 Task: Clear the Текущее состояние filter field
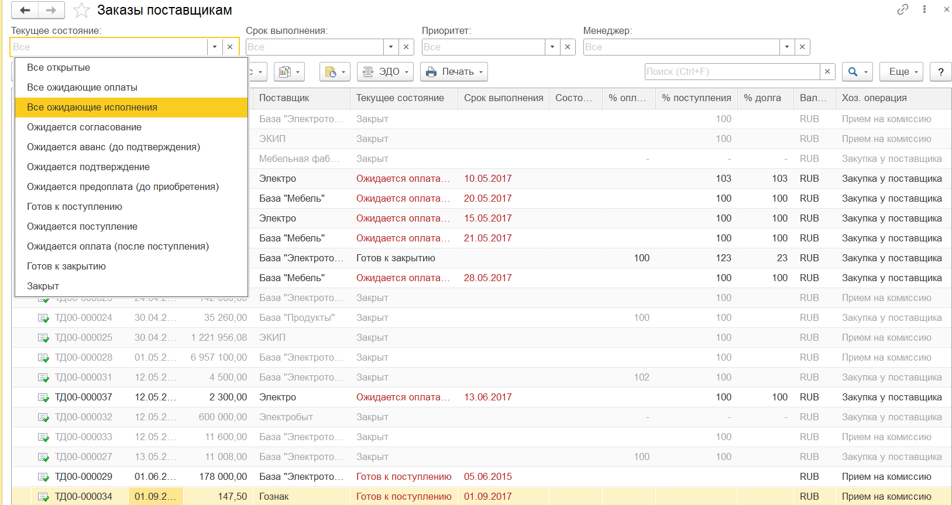point(230,47)
